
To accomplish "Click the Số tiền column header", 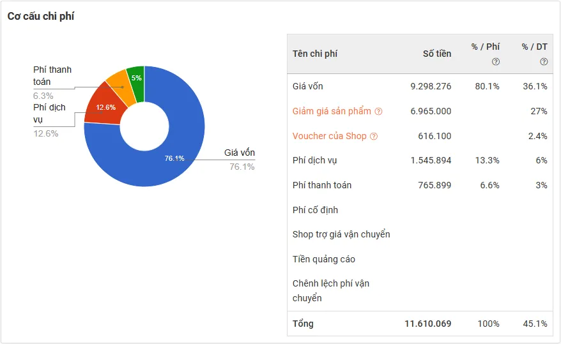I will point(437,54).
